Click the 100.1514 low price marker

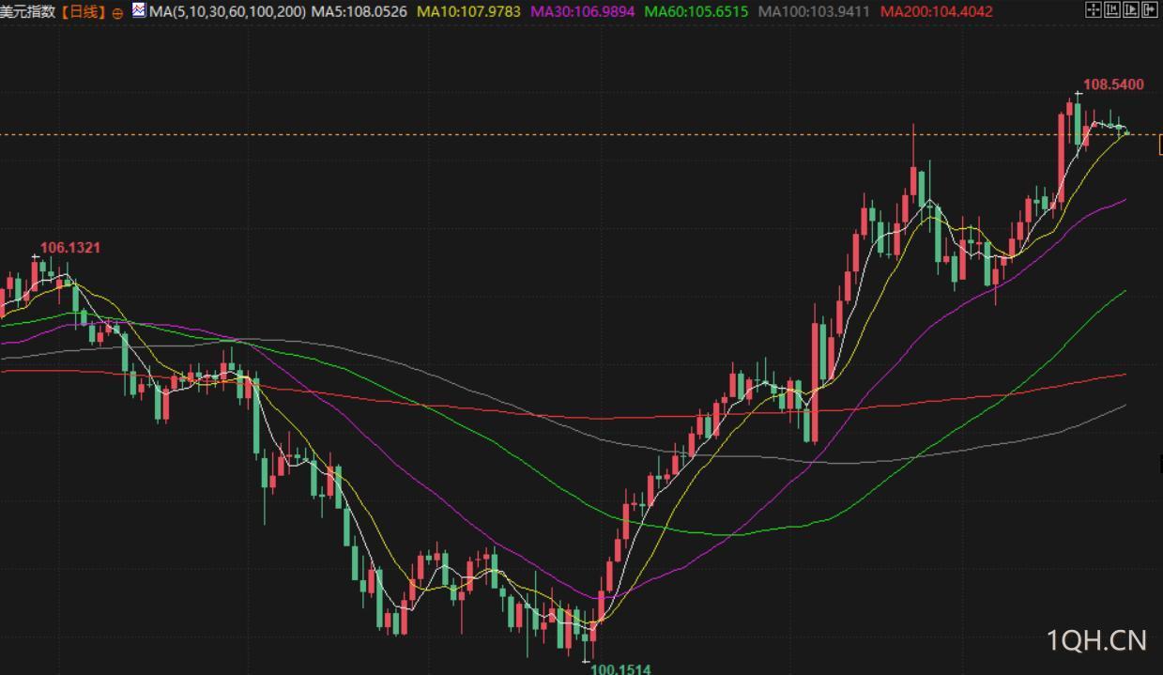tap(620, 668)
